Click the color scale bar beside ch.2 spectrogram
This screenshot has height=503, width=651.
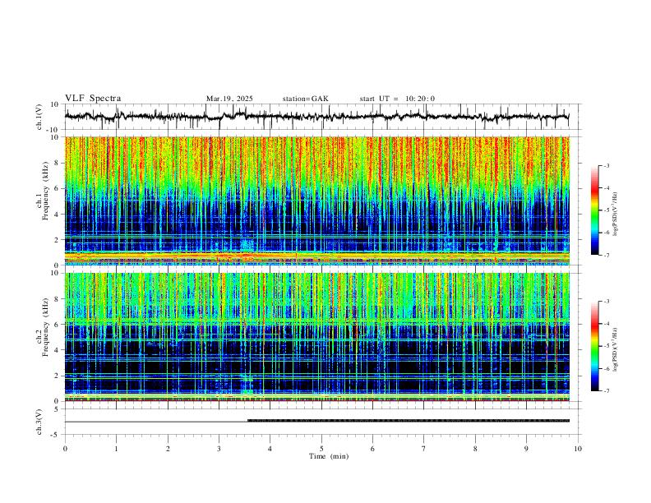coord(594,346)
